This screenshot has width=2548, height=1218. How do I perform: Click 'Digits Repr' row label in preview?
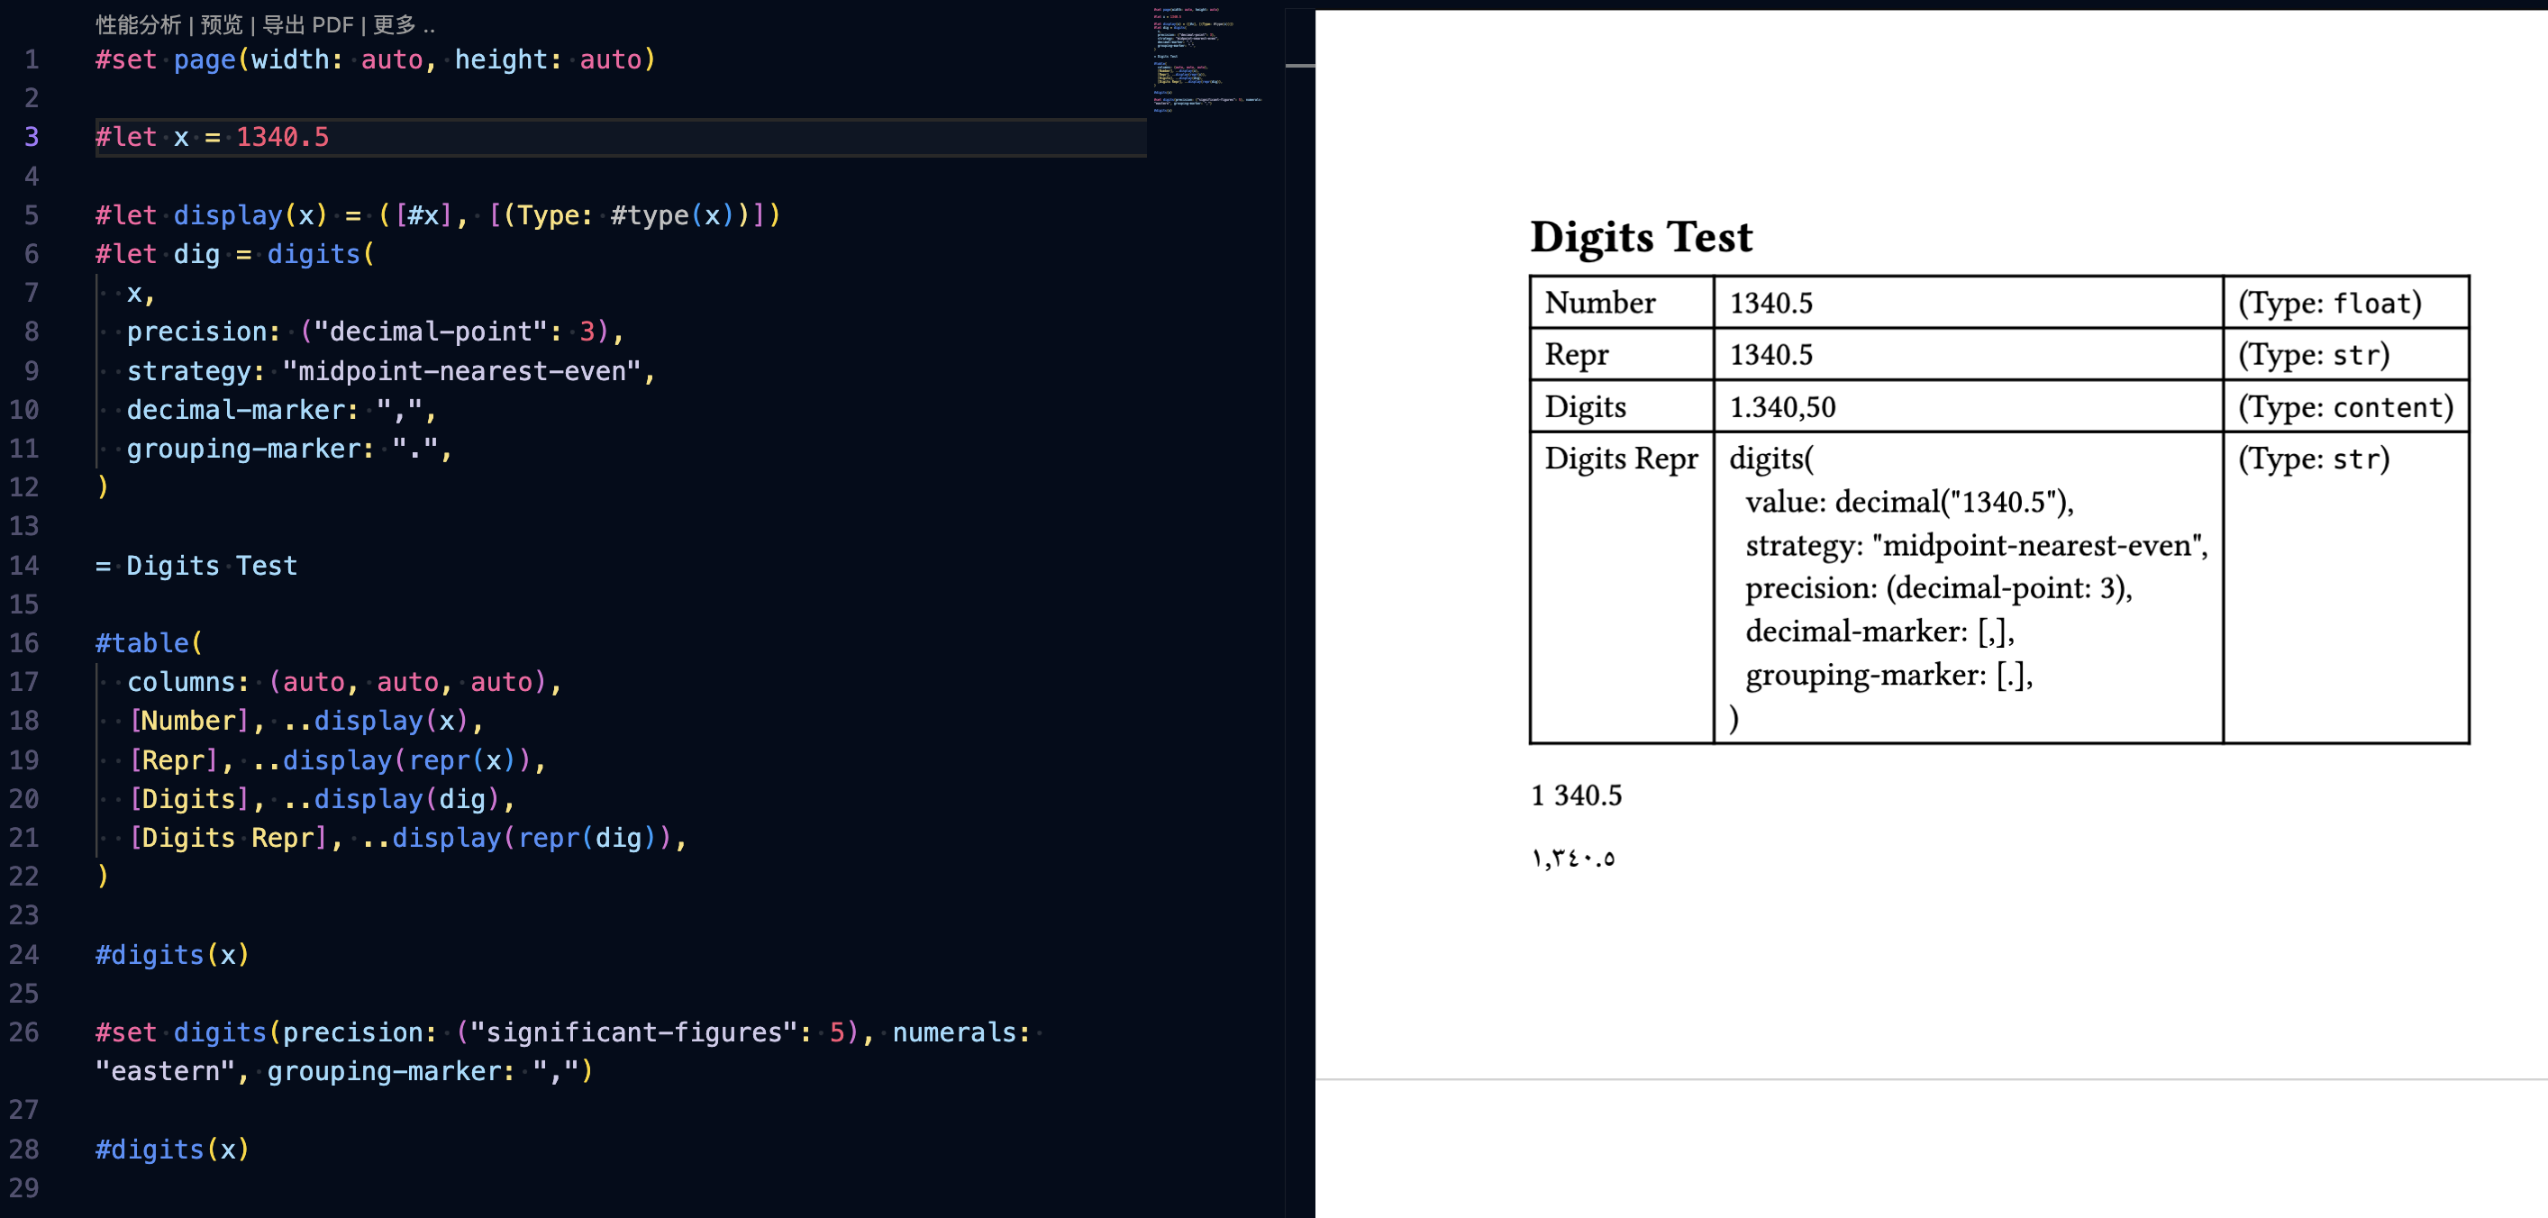[x=1621, y=459]
